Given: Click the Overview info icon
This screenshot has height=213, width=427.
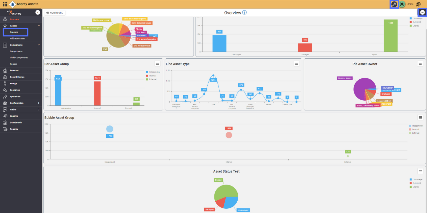Looking at the screenshot, I should coord(244,13).
